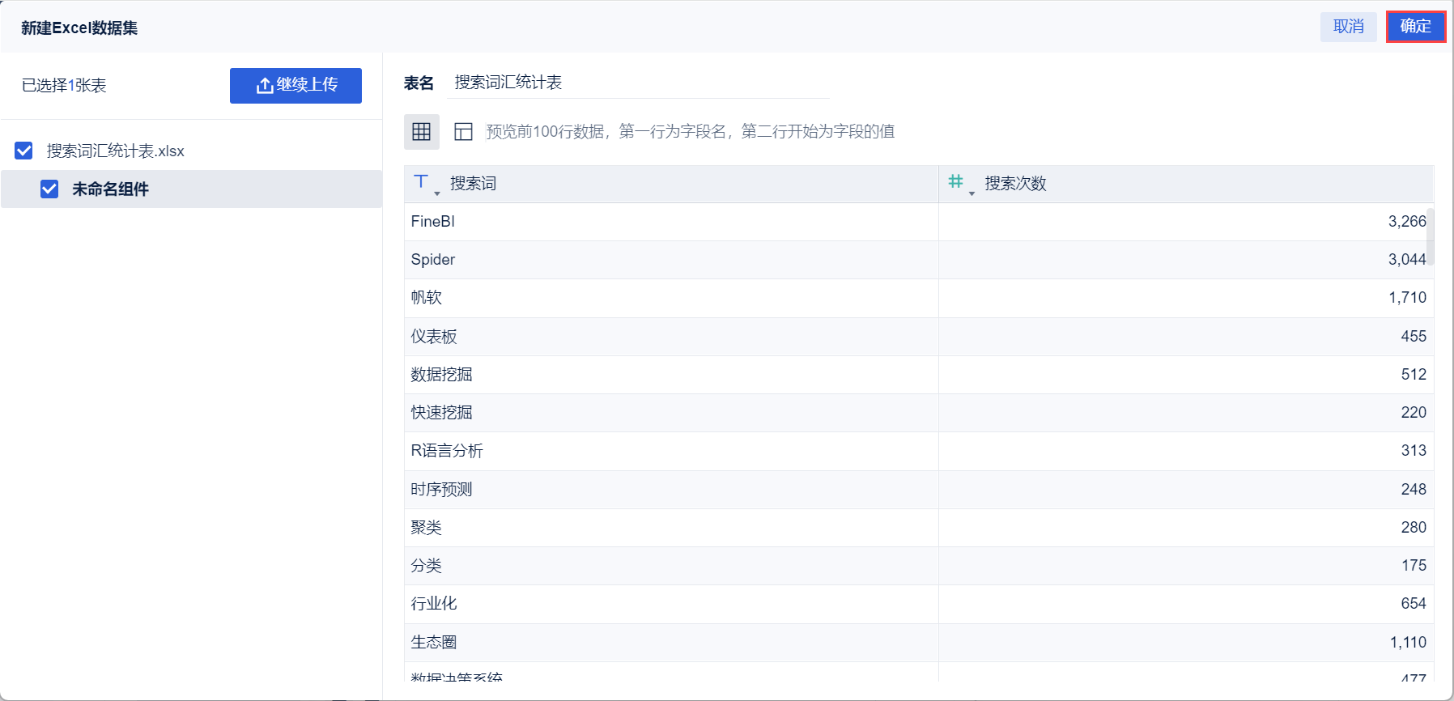Select 搜索词汇统计表.xlsx file entry
Viewport: 1454px width, 701px height.
pyautogui.click(x=115, y=151)
